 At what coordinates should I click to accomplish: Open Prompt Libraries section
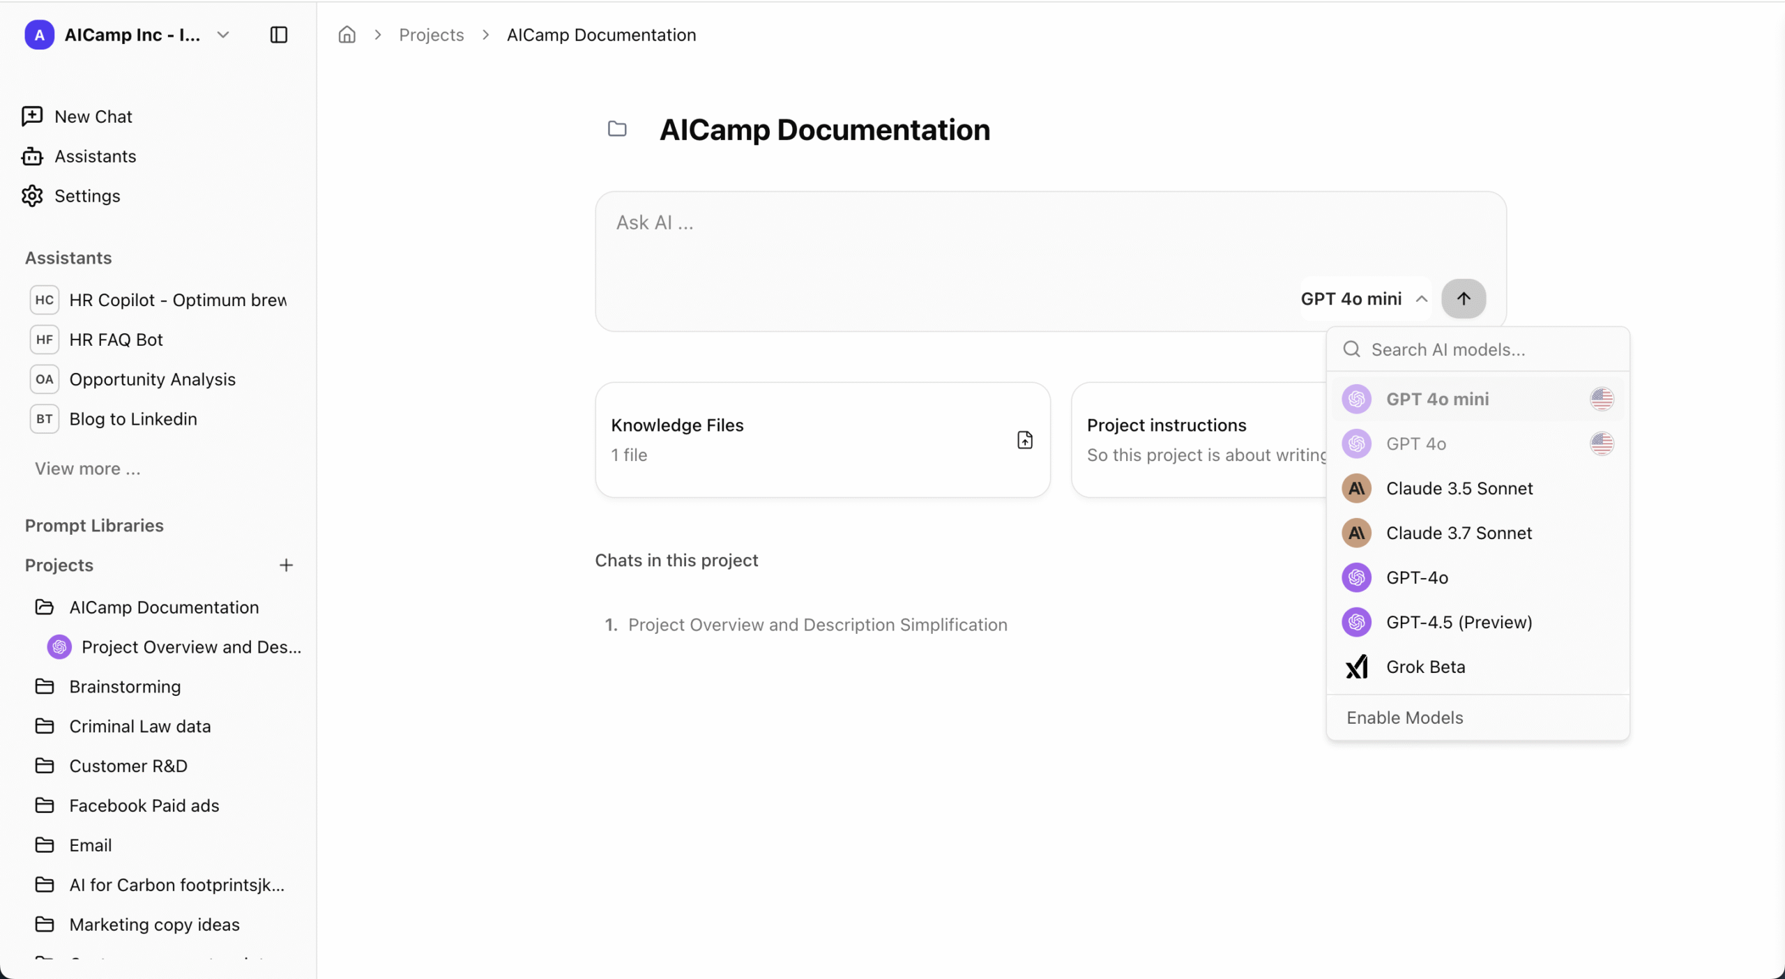click(94, 525)
